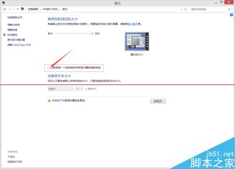Go up one level with the up arrow
This screenshot has width=235, height=169.
point(17,9)
